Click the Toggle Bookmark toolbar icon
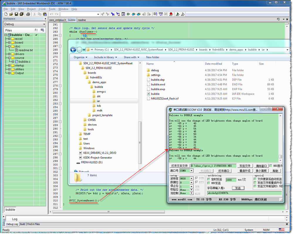 pyautogui.click(x=128, y=14)
